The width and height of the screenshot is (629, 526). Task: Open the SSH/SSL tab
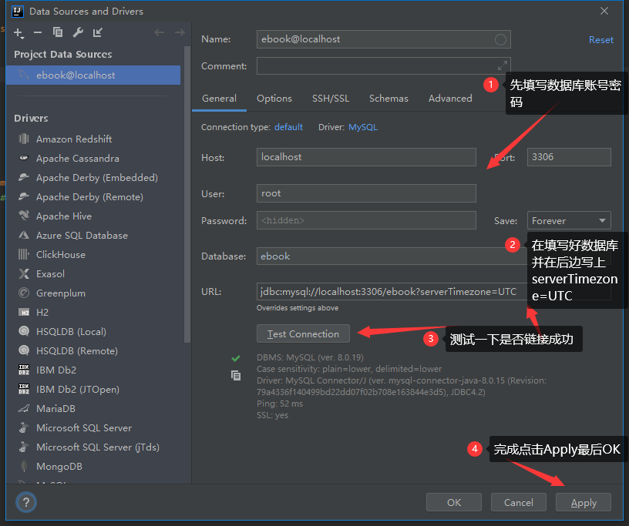tap(331, 99)
